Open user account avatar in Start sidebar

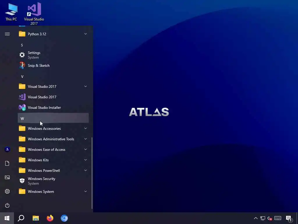pos(7,149)
